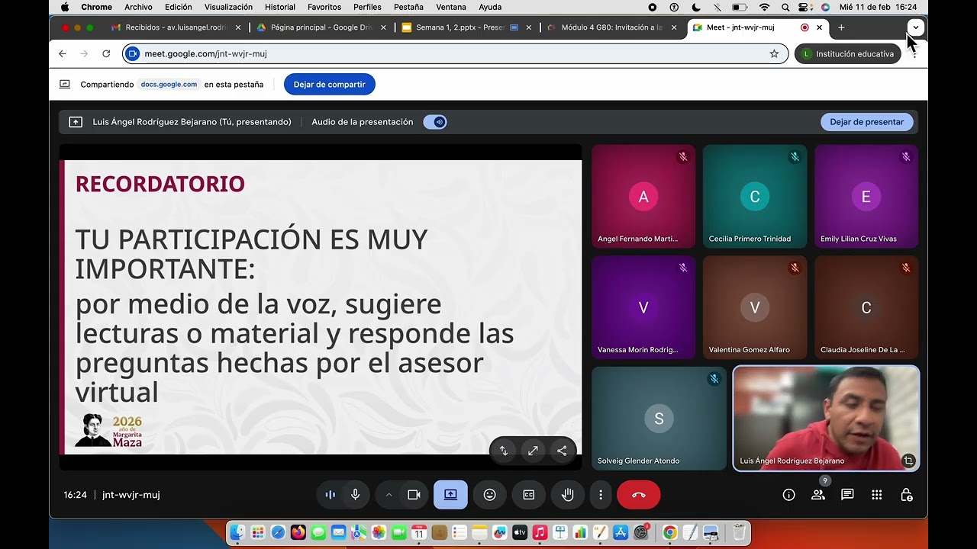Open Trash in the Dock
The width and height of the screenshot is (977, 549).
click(x=739, y=532)
